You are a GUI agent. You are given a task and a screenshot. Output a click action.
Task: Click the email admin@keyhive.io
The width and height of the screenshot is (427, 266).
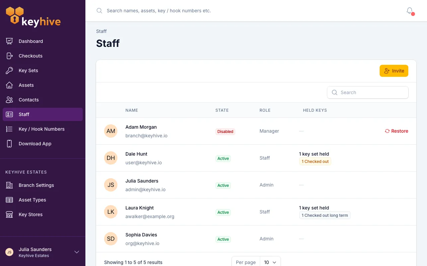tap(145, 190)
